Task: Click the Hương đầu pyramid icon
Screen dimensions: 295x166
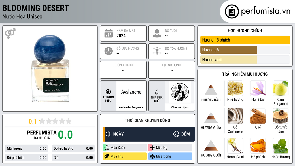Action: coord(211,90)
